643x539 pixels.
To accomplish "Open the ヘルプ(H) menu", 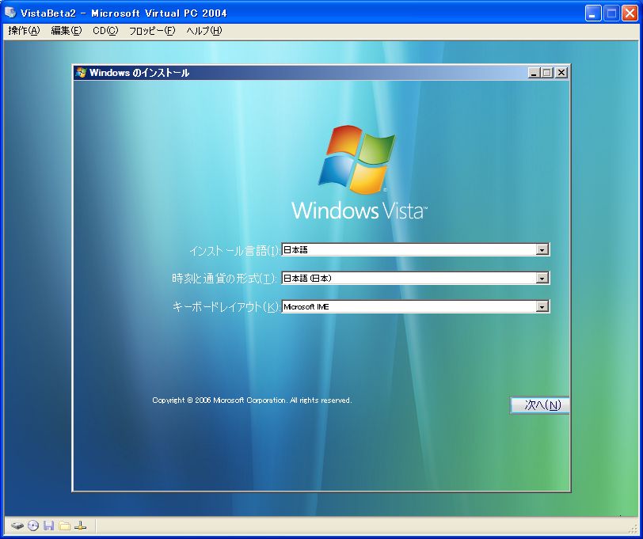I will (x=204, y=31).
